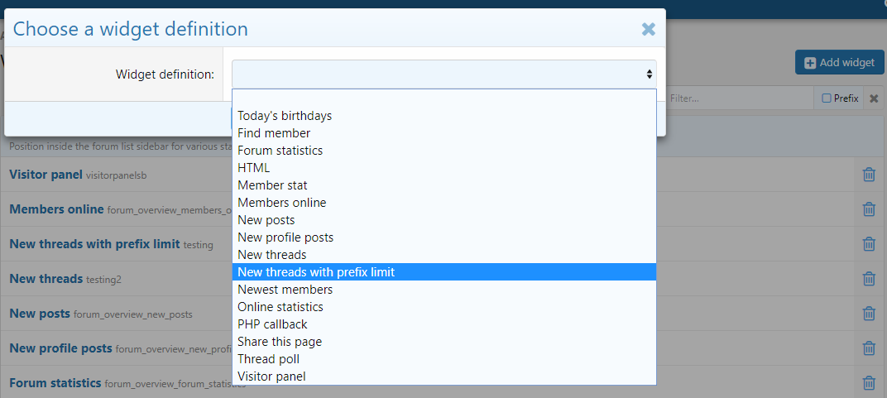Collapse the Widget definition dropdown

click(x=443, y=74)
